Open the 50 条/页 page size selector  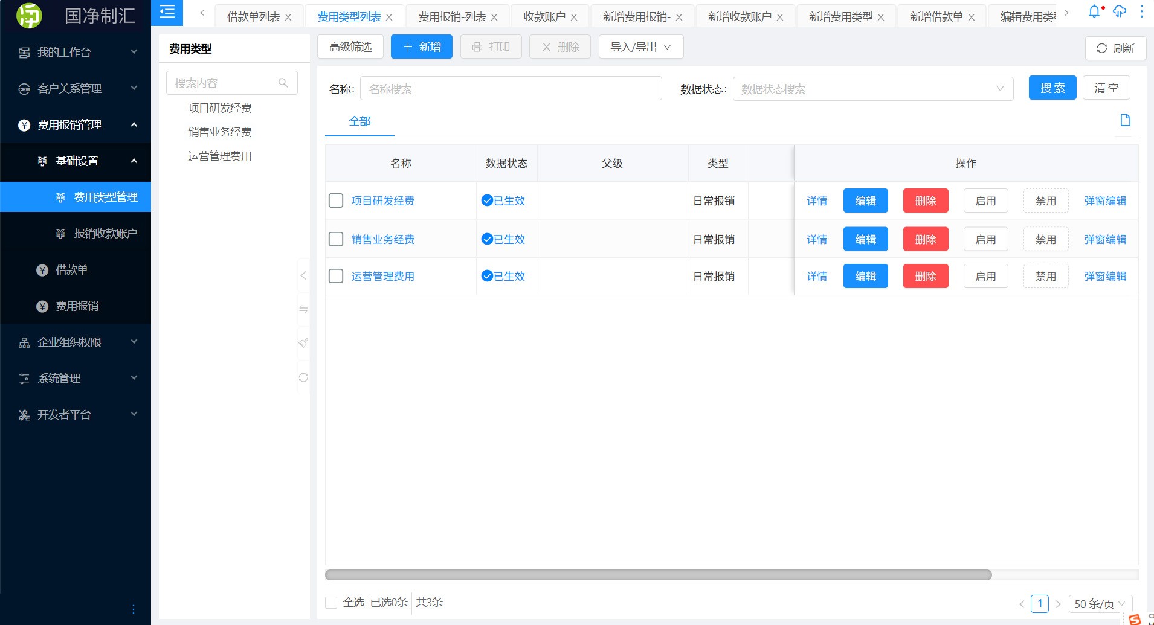pyautogui.click(x=1100, y=603)
